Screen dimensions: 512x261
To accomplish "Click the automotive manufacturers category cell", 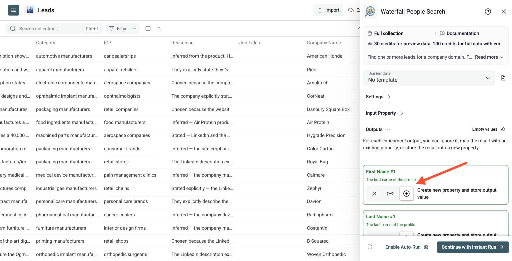I will pyautogui.click(x=64, y=56).
